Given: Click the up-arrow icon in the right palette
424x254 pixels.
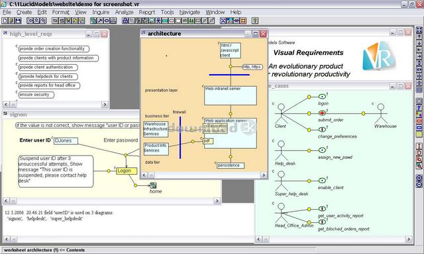Looking at the screenshot, I should 419,36.
